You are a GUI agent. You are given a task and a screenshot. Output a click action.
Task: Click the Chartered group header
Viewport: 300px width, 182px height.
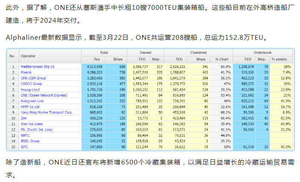pos(198,53)
